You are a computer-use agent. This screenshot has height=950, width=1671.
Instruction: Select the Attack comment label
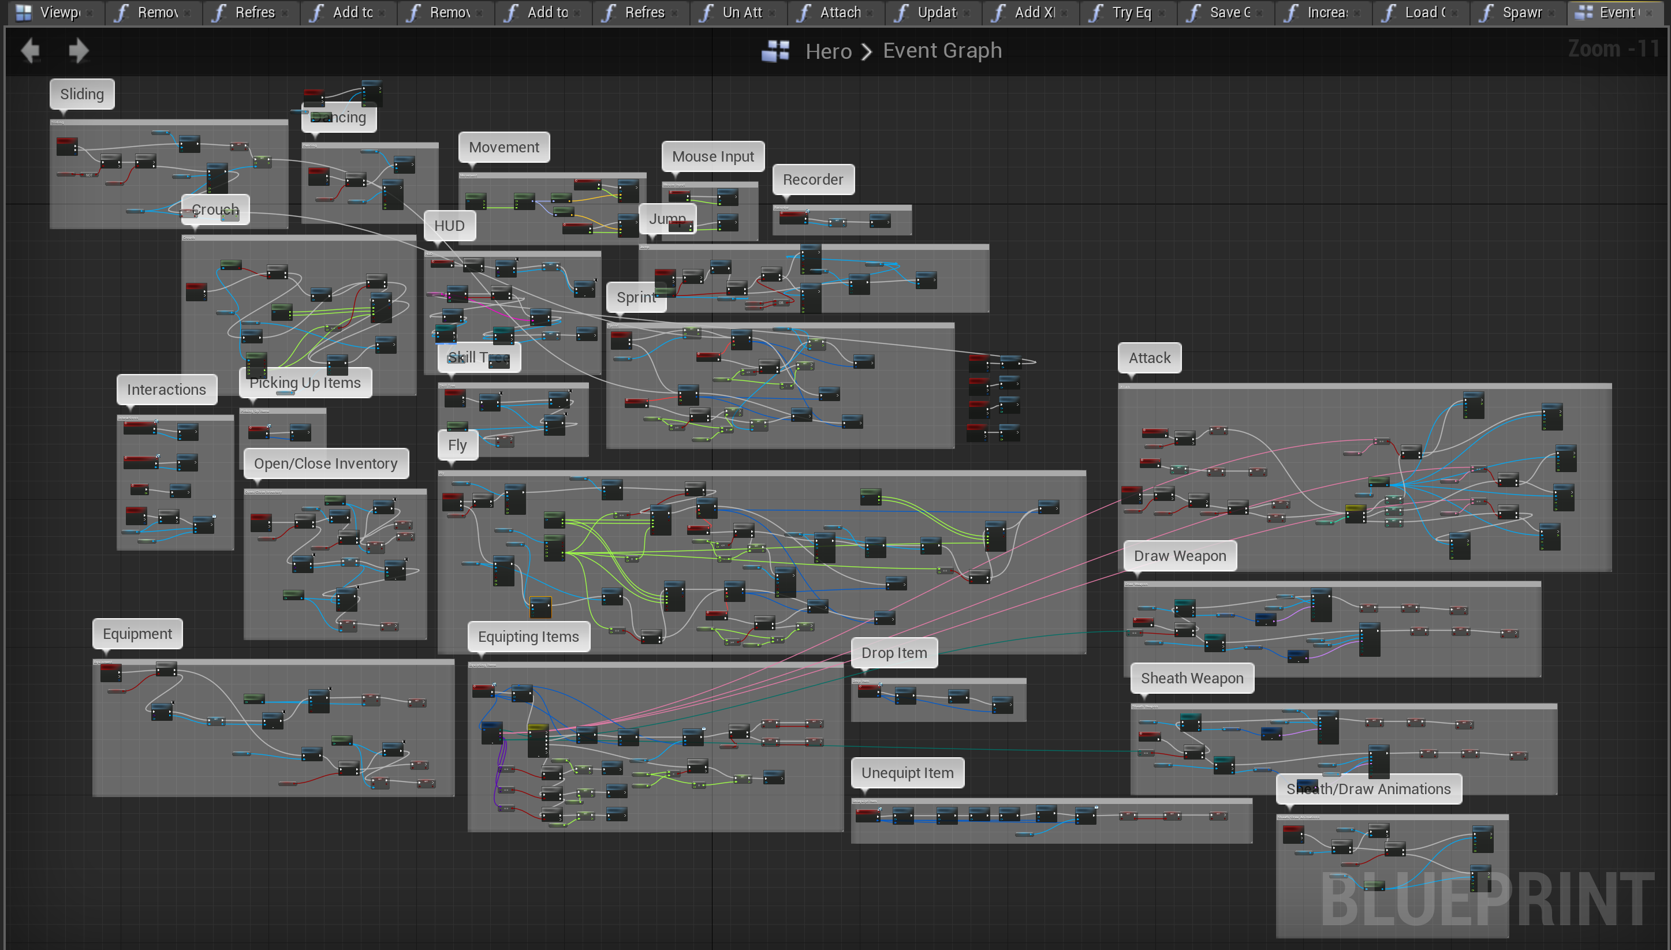[x=1150, y=358]
